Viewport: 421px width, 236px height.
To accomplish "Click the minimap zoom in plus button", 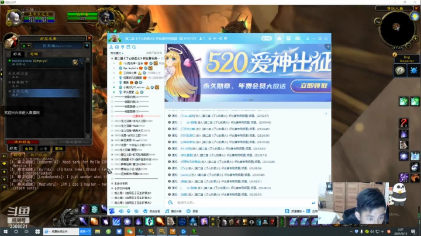I will [415, 39].
